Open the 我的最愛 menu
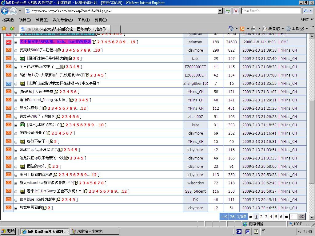The width and height of the screenshot is (315, 236). [62, 20]
